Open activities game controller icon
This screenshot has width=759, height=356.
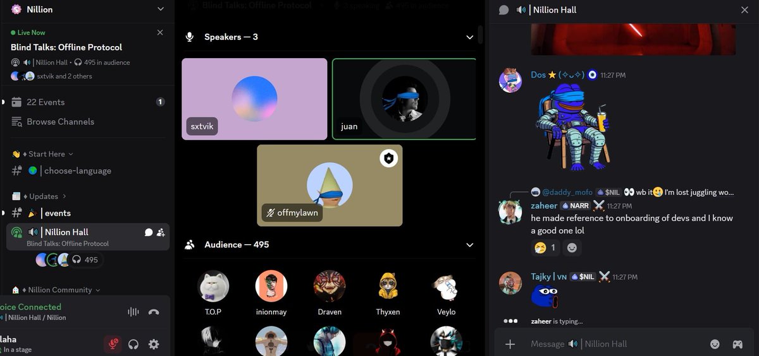[x=737, y=344]
